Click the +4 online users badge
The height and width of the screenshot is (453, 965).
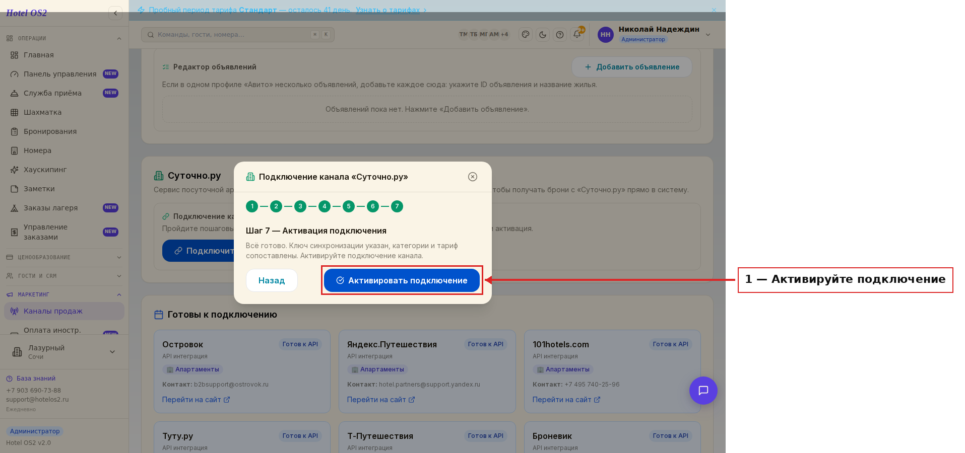pyautogui.click(x=504, y=34)
